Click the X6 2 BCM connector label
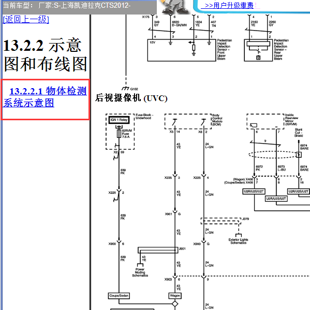 click(x=203, y=132)
